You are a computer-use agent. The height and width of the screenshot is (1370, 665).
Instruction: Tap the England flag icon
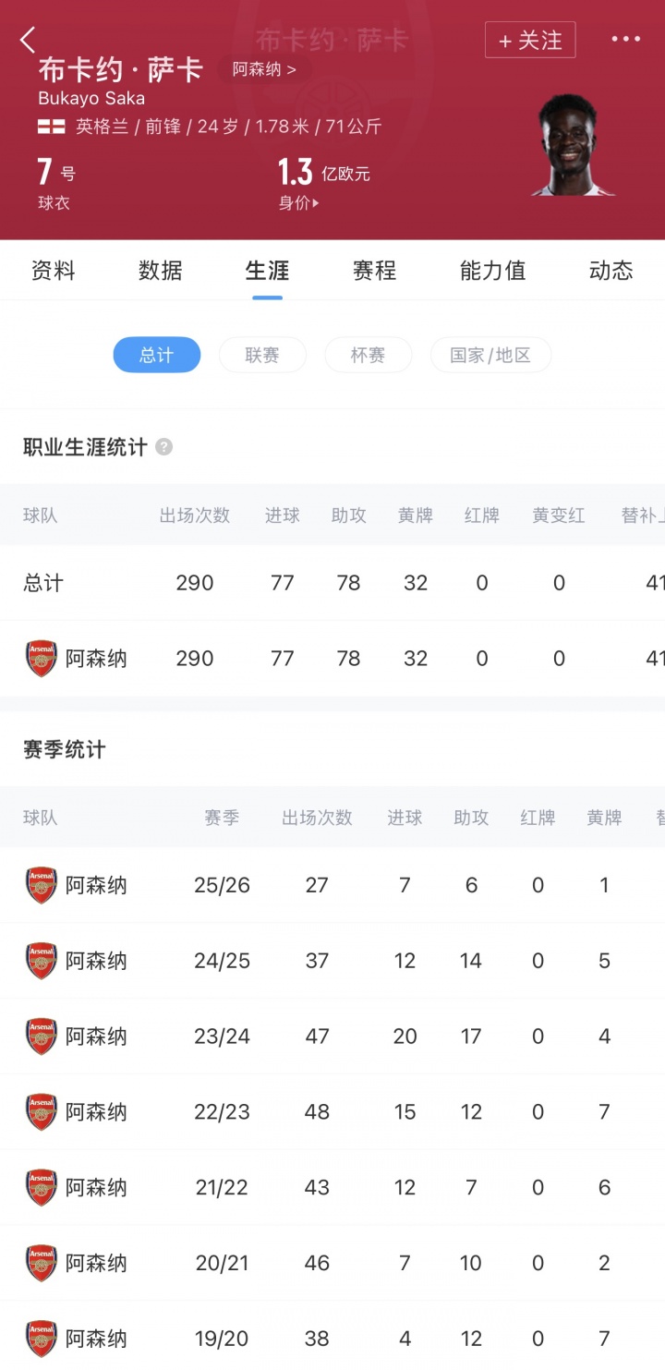click(x=52, y=127)
